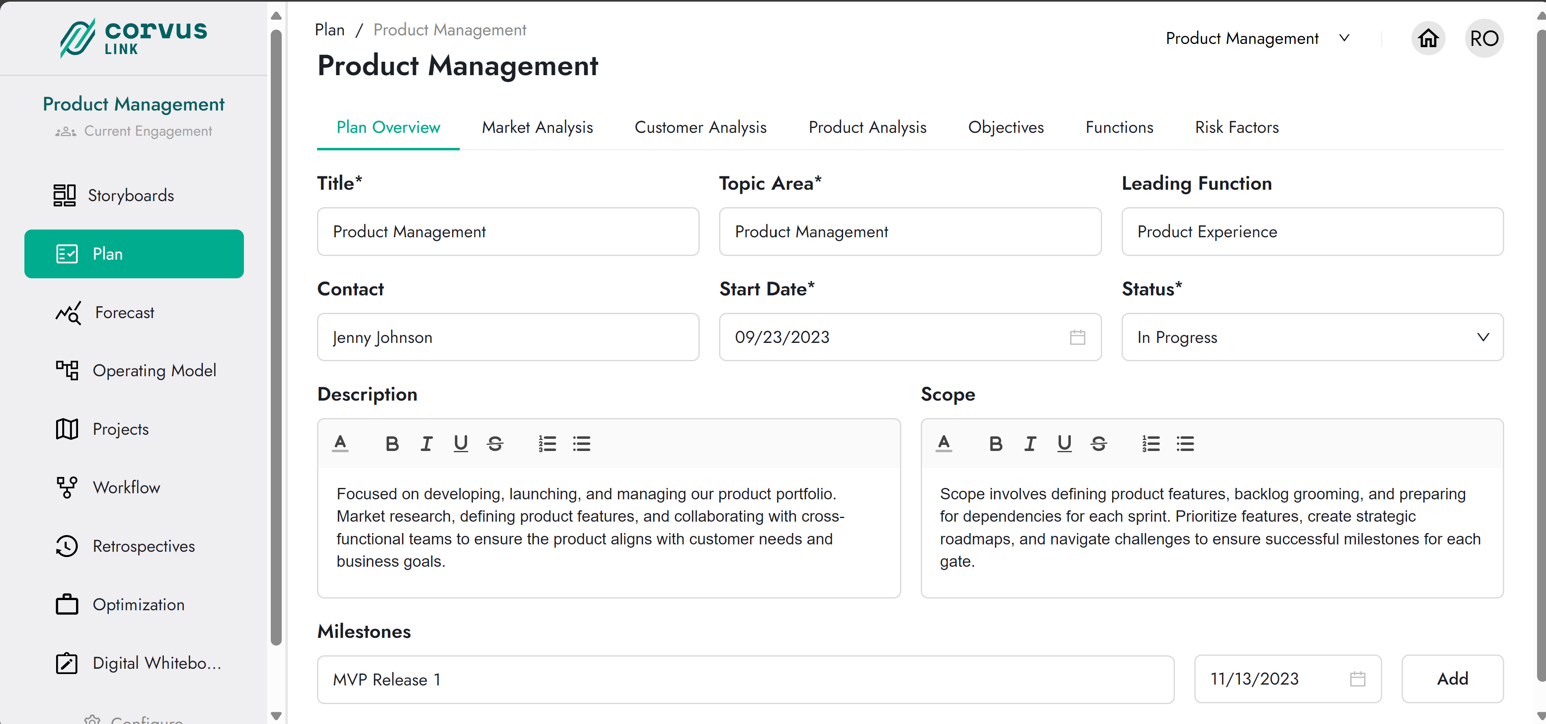The height and width of the screenshot is (724, 1546).
Task: Click Start Date calendar icon
Action: [x=1077, y=337]
